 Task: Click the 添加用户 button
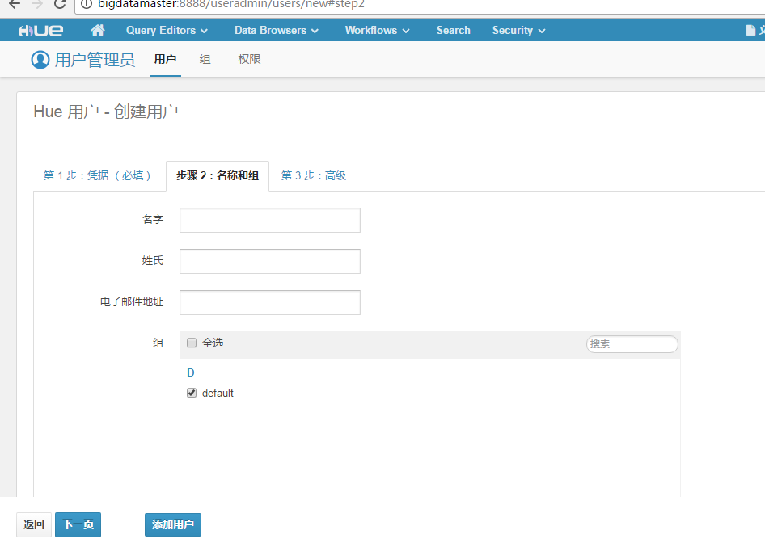(173, 524)
